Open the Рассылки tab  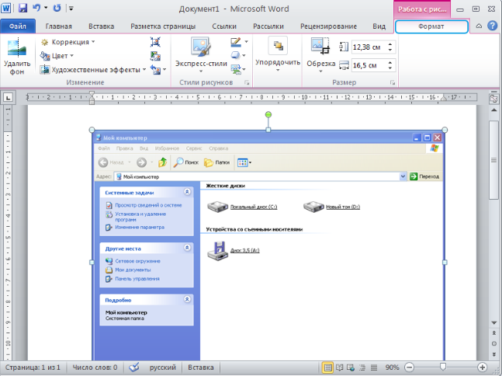pyautogui.click(x=268, y=26)
